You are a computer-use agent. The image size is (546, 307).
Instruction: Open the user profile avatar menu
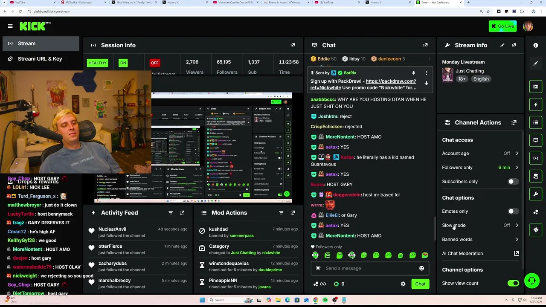click(528, 26)
